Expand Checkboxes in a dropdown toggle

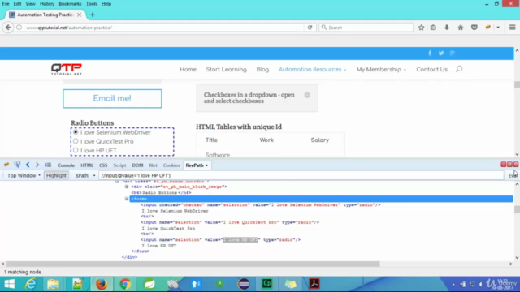click(x=307, y=95)
